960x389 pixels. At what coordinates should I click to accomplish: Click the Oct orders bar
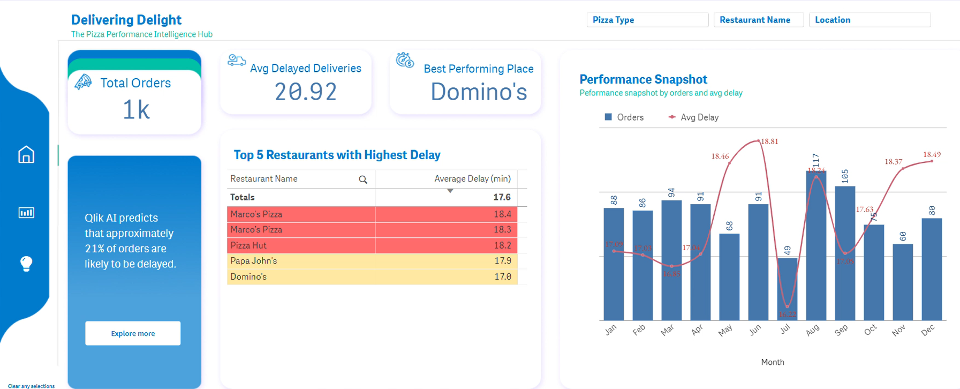[874, 273]
